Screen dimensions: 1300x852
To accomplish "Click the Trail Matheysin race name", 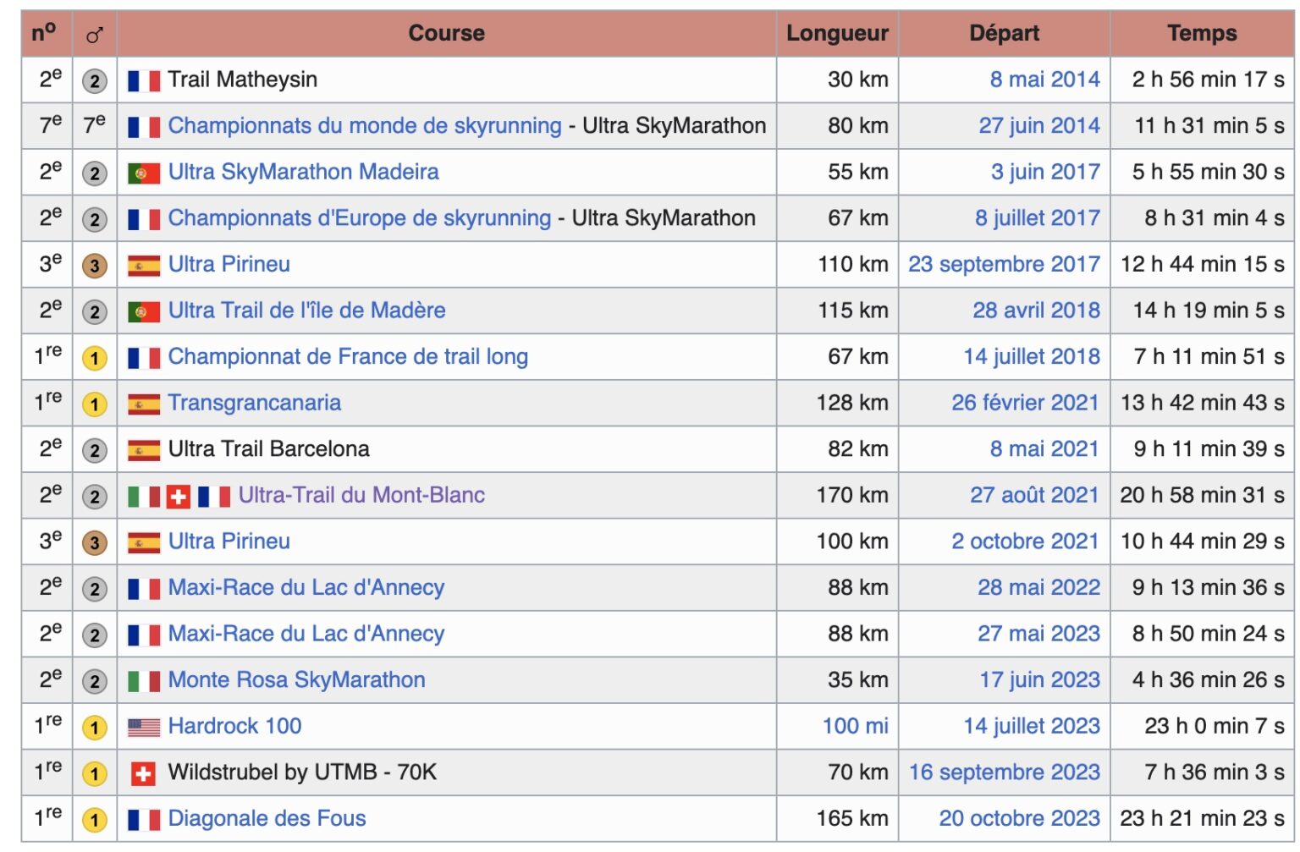I will (x=243, y=80).
